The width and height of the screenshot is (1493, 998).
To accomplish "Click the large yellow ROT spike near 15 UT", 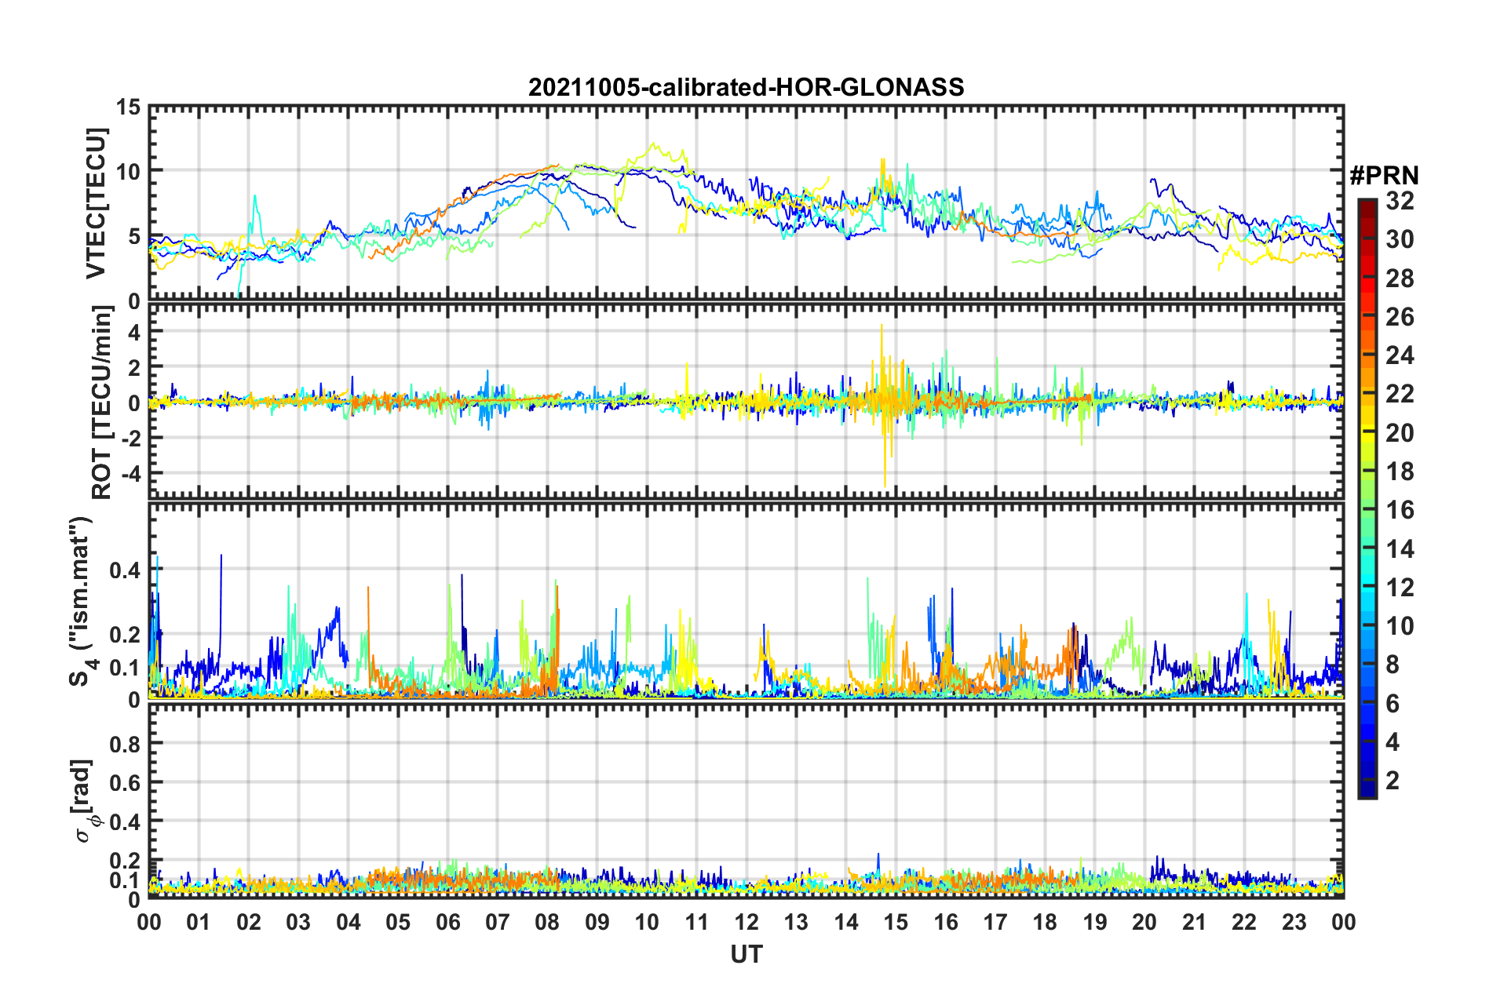I will click(x=884, y=408).
